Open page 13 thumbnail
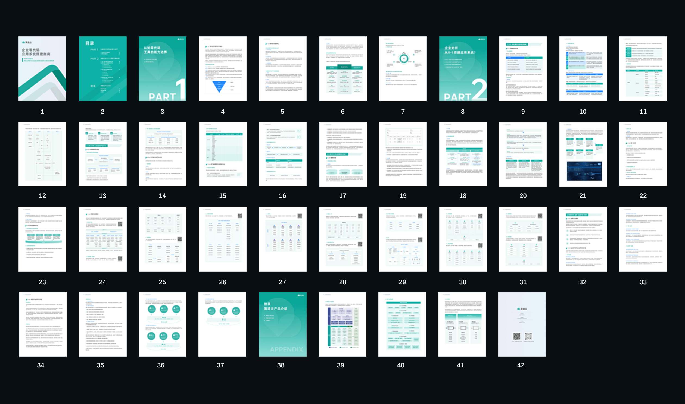Image resolution: width=685 pixels, height=404 pixels. tap(102, 154)
